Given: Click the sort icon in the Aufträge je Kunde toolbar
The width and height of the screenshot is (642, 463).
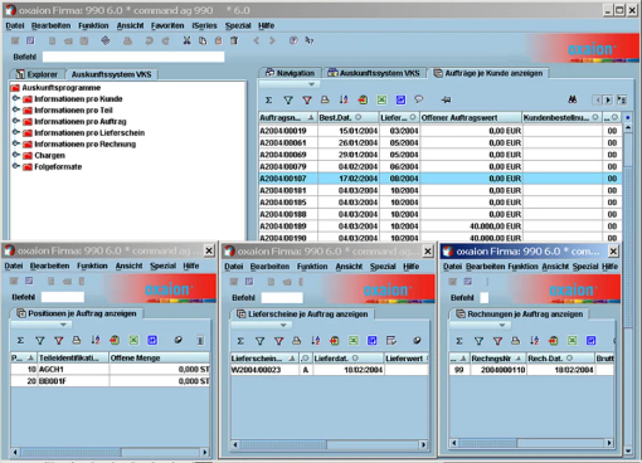Looking at the screenshot, I should [343, 100].
